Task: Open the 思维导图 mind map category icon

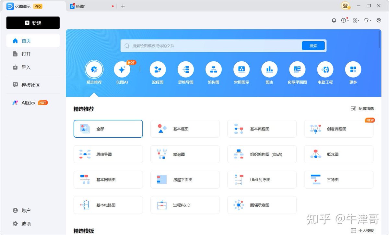Action: 186,69
